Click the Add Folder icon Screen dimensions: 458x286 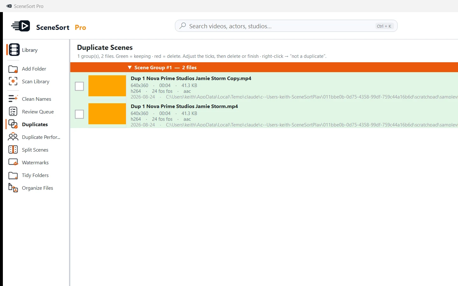click(13, 69)
